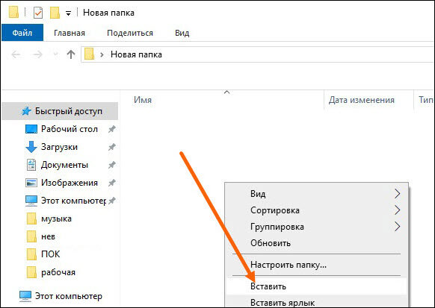Sort by the Имя column header
The image size is (435, 308).
(143, 100)
